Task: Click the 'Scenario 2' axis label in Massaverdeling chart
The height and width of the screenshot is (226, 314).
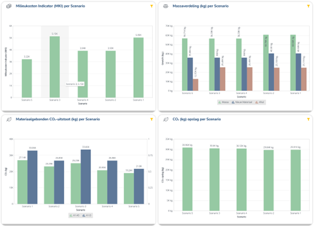Action: [269, 93]
